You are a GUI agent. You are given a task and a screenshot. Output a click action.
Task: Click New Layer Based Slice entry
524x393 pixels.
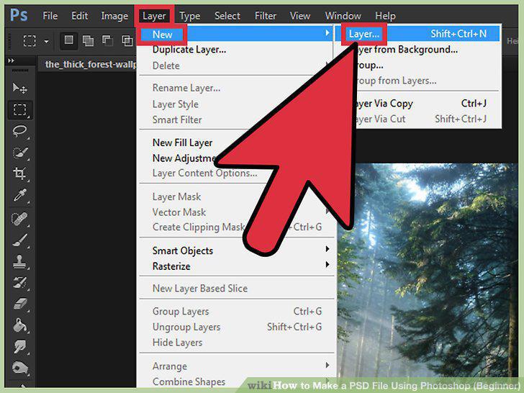(x=236, y=289)
